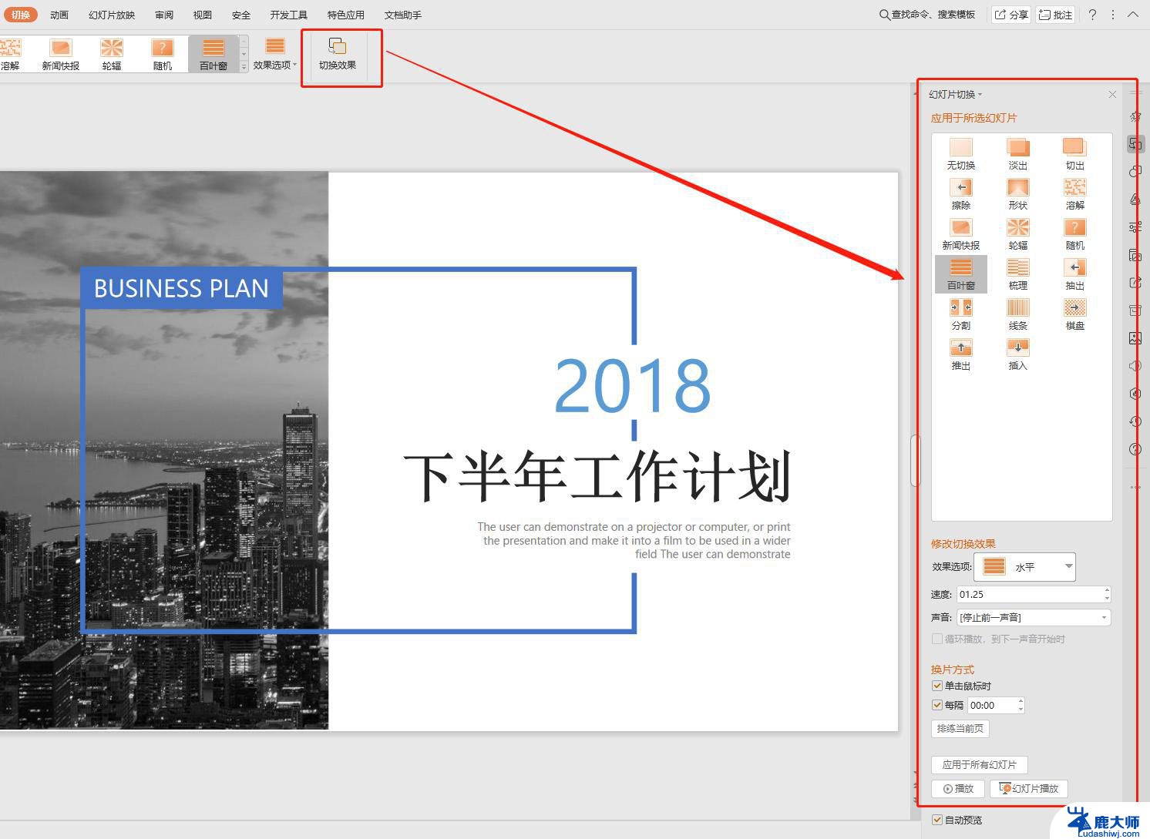Pick 随机 random in the side panel
Screen dimensions: 1150x839
pos(1074,234)
